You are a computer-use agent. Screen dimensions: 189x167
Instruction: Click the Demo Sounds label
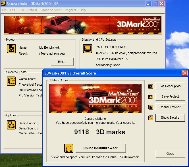coord(29,128)
